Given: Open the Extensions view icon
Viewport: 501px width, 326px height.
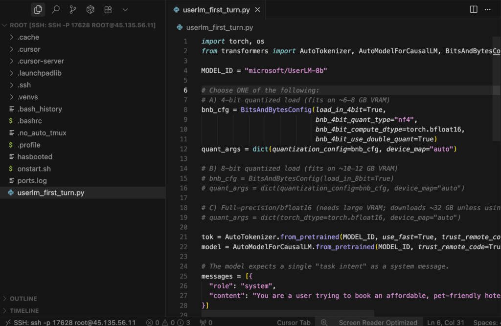Looking at the screenshot, I should pyautogui.click(x=108, y=9).
